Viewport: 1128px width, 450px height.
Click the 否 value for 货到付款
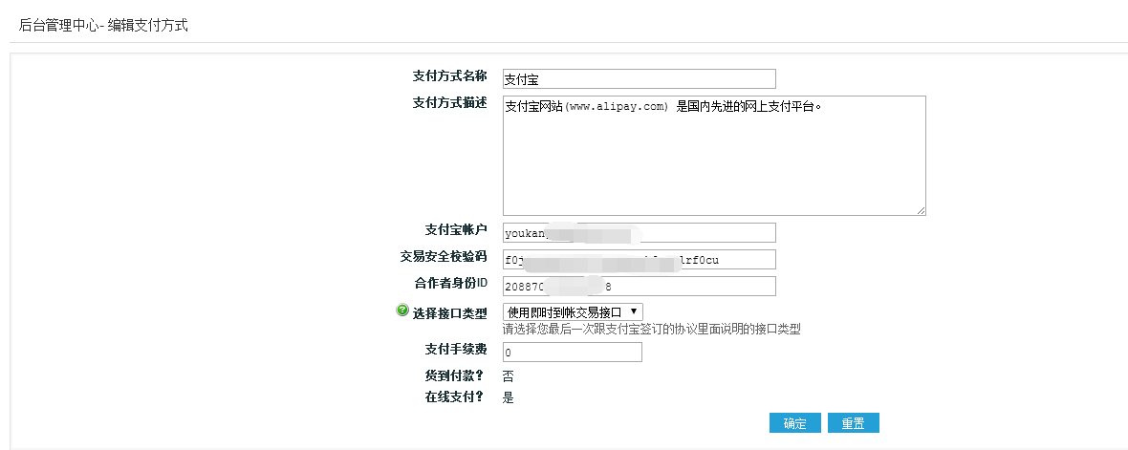pyautogui.click(x=508, y=376)
